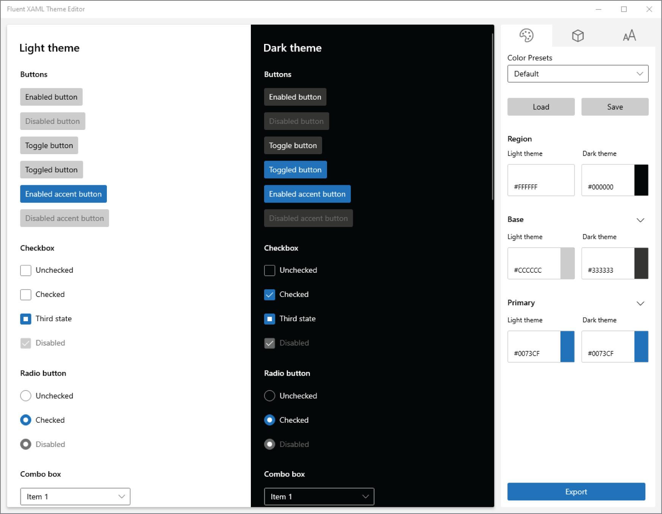Select the Unchecked radio button in Light theme

click(25, 395)
